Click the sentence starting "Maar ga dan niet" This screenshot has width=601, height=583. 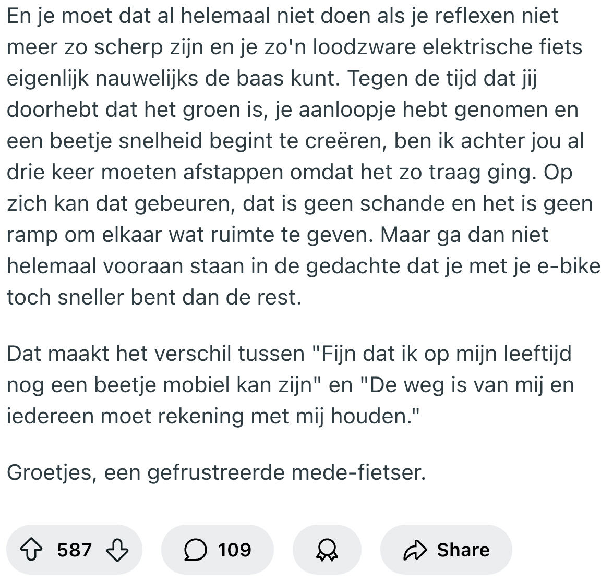[x=464, y=235]
